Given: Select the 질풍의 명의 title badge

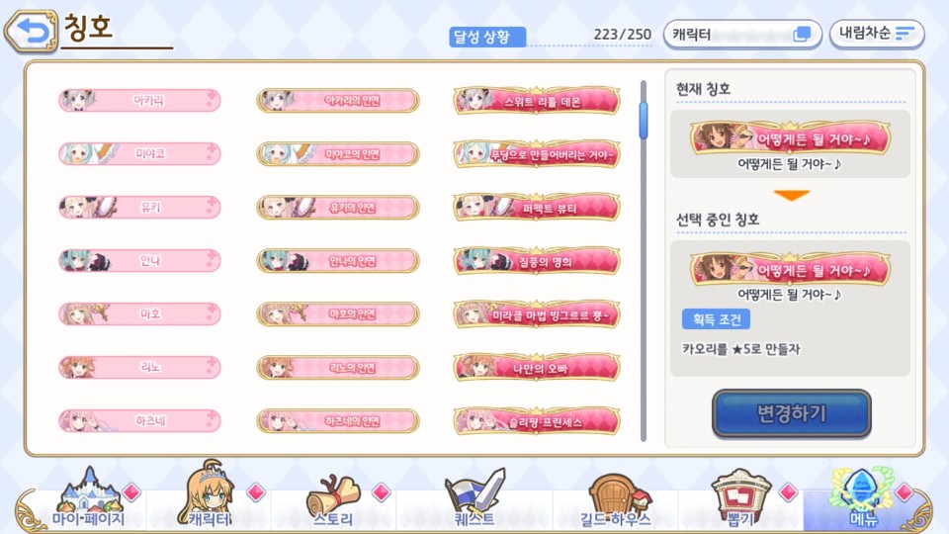Looking at the screenshot, I should 537,261.
